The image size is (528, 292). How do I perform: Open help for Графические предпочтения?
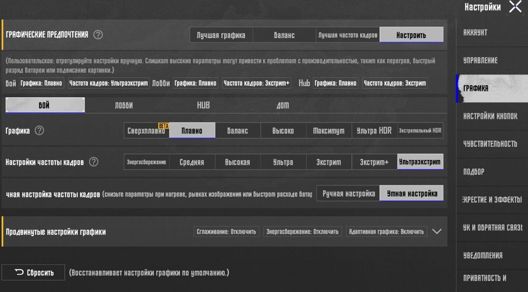98,35
